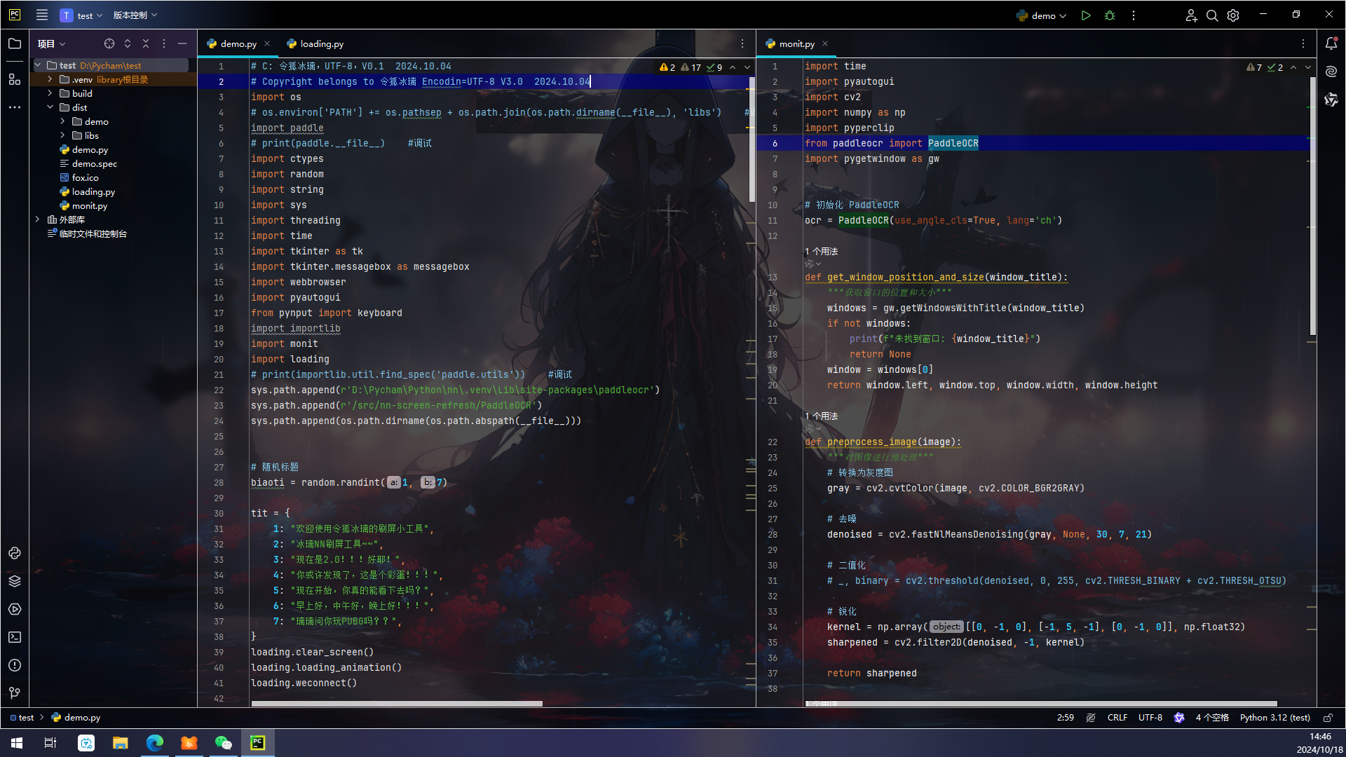Open demo.py editor tab options menu
This screenshot has width=1346, height=757.
pyautogui.click(x=742, y=43)
